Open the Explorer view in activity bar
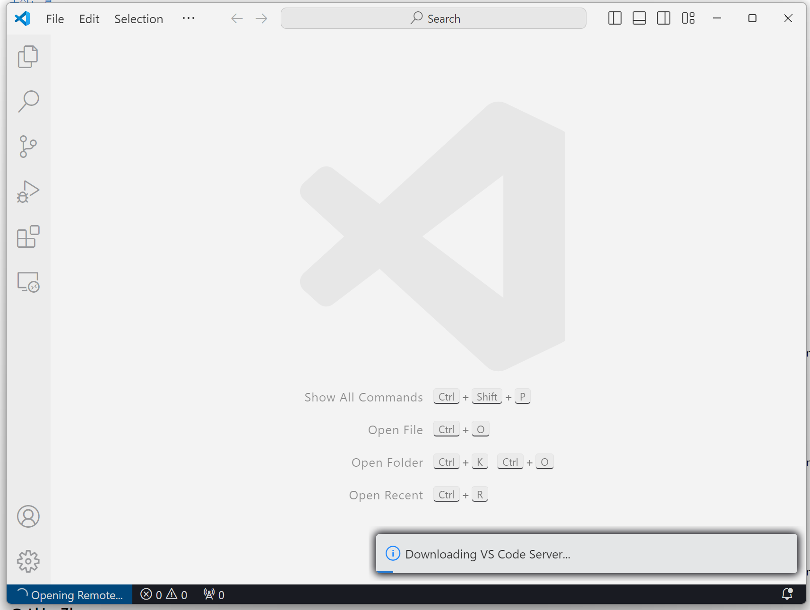 point(28,57)
